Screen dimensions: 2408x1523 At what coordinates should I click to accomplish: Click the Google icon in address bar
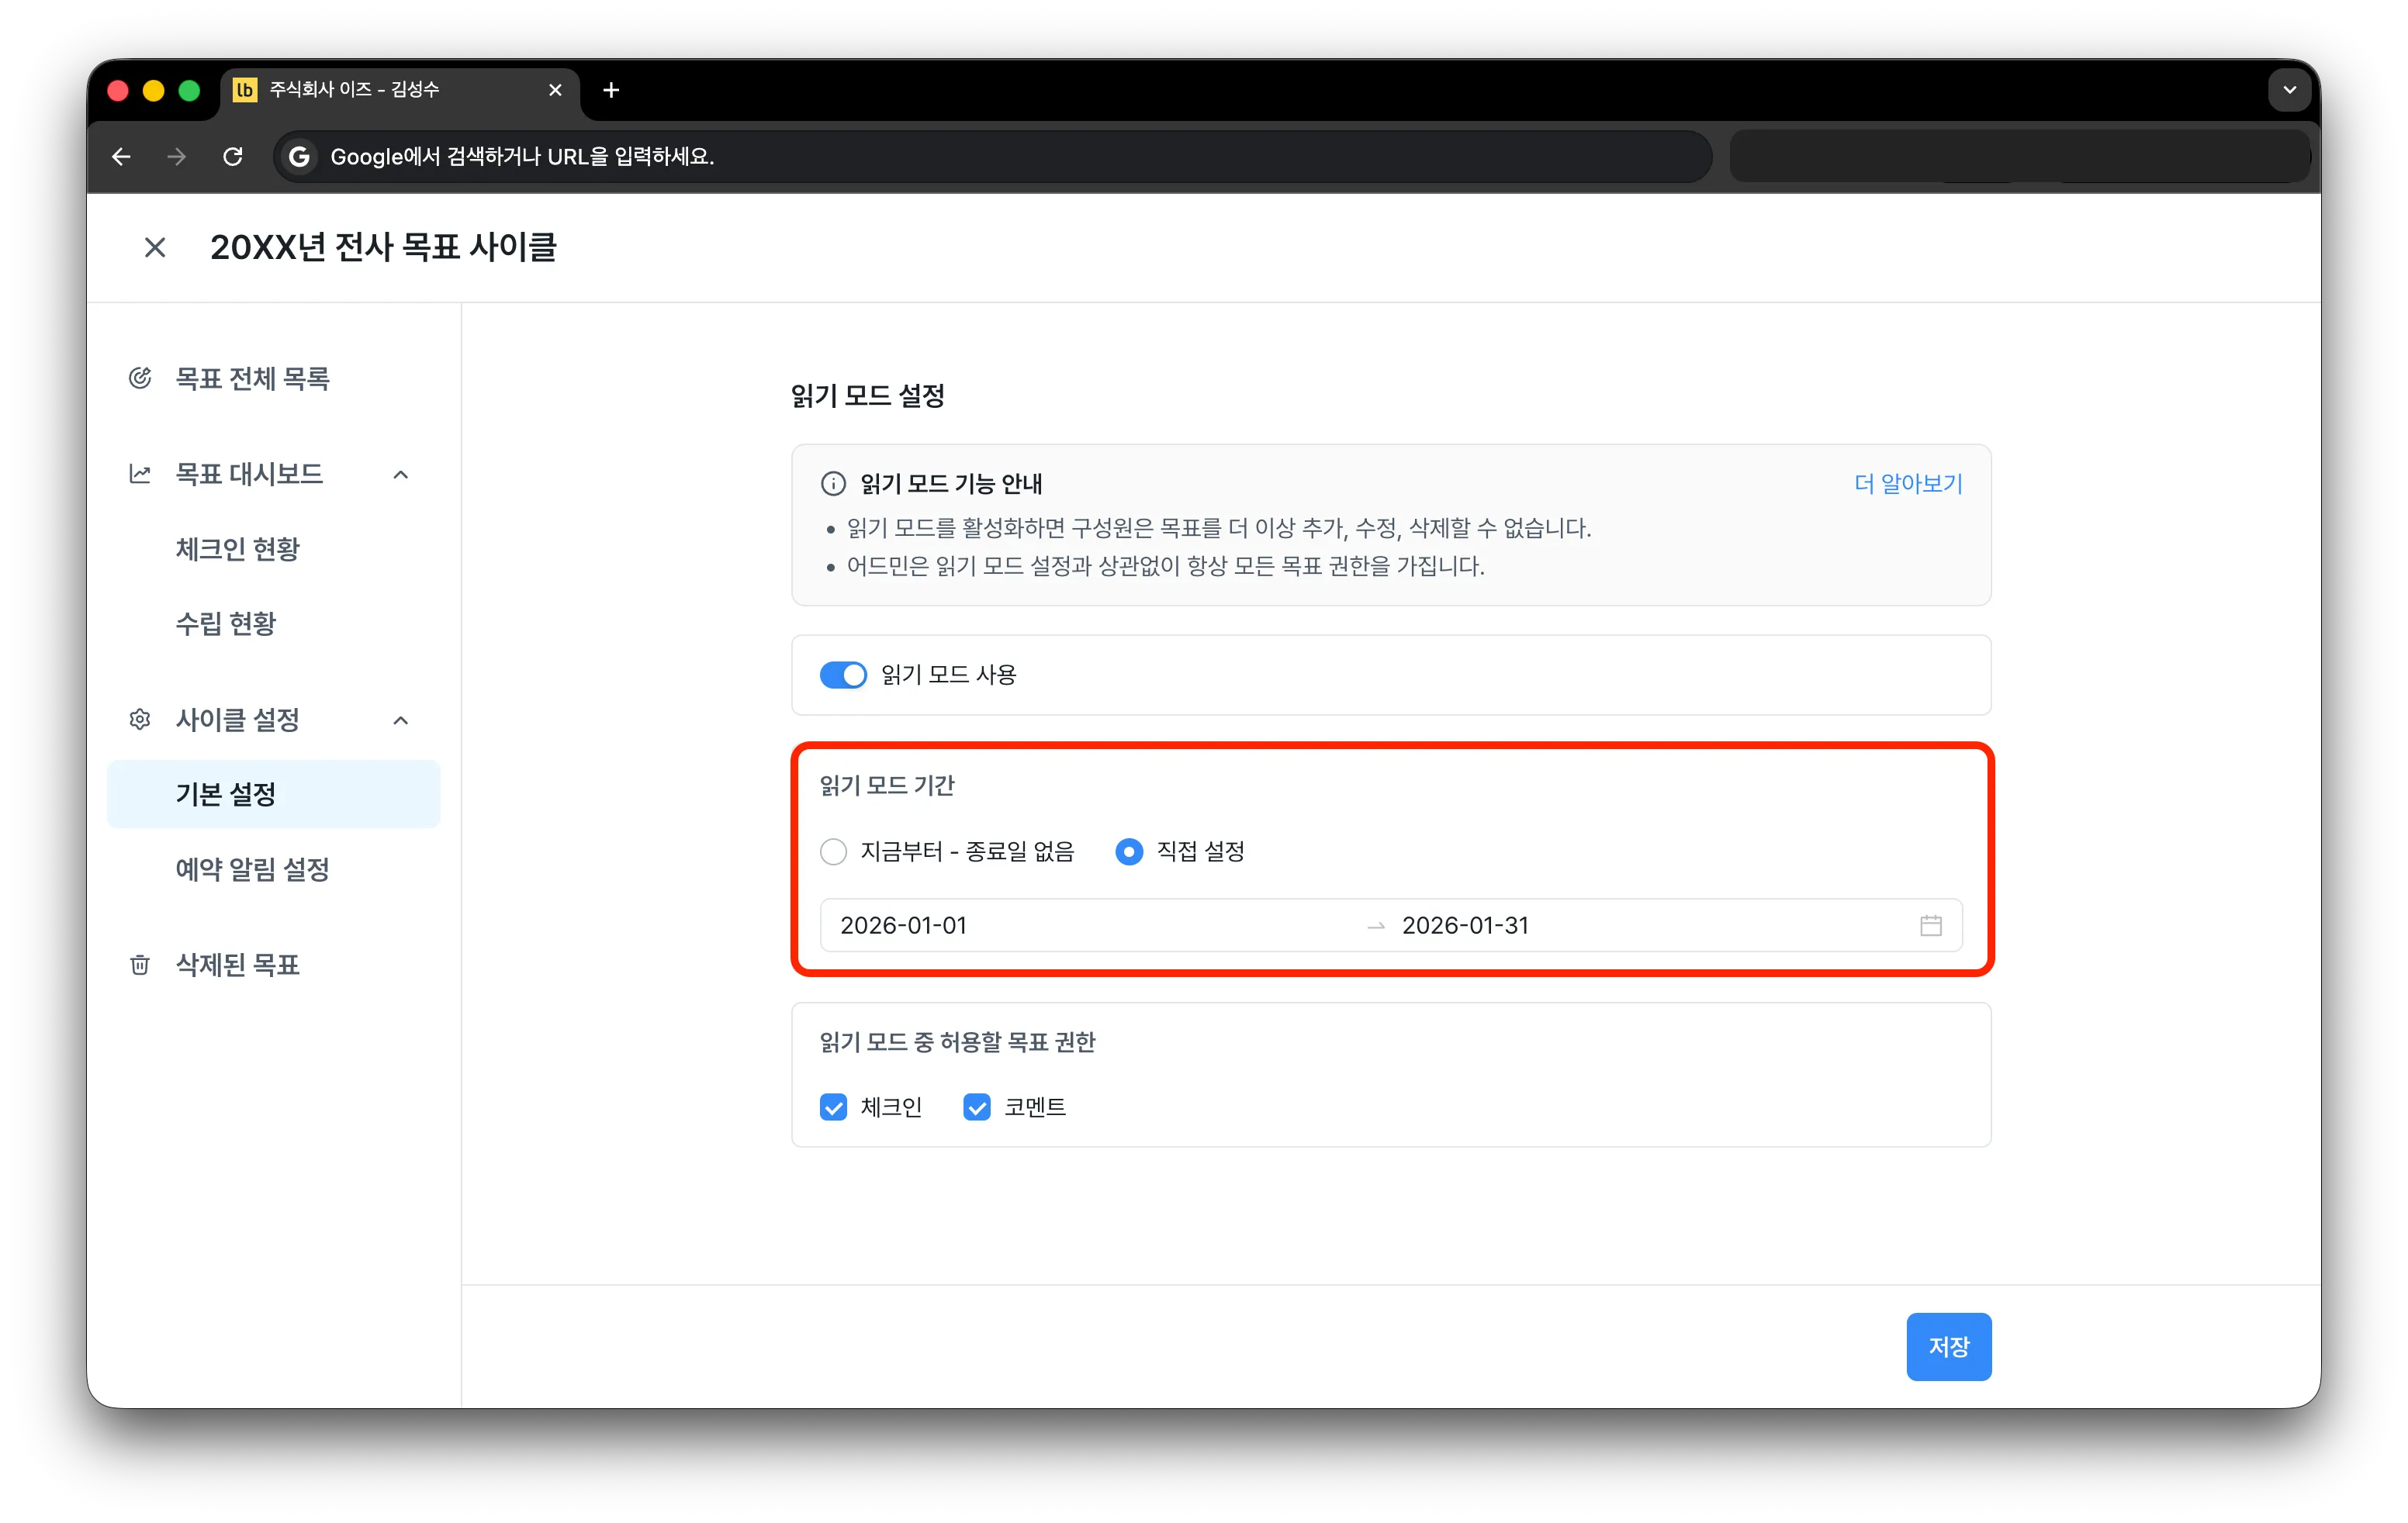298,156
